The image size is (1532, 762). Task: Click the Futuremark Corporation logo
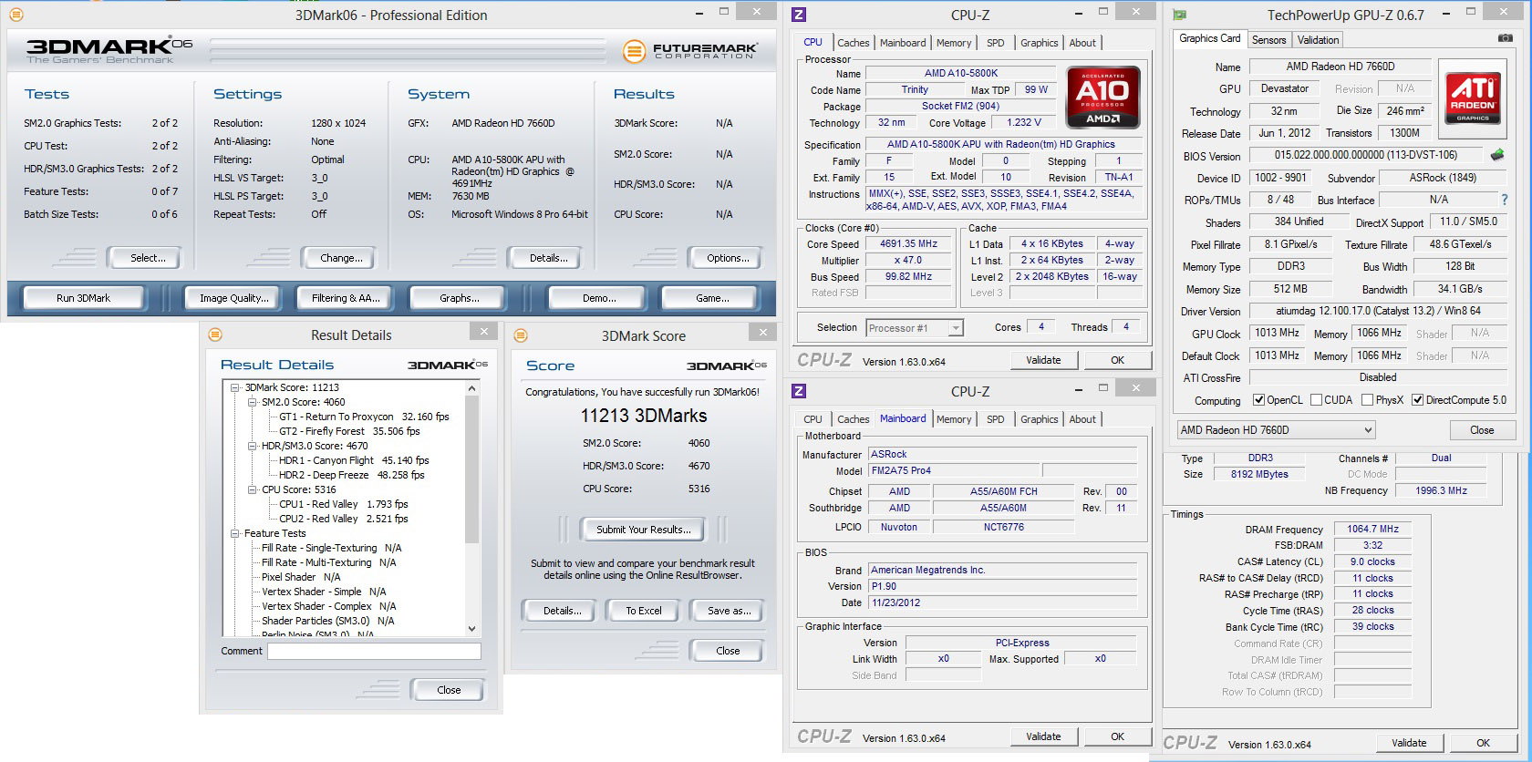pyautogui.click(x=690, y=50)
